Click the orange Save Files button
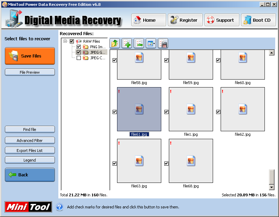The image size is (279, 217). pos(30,56)
